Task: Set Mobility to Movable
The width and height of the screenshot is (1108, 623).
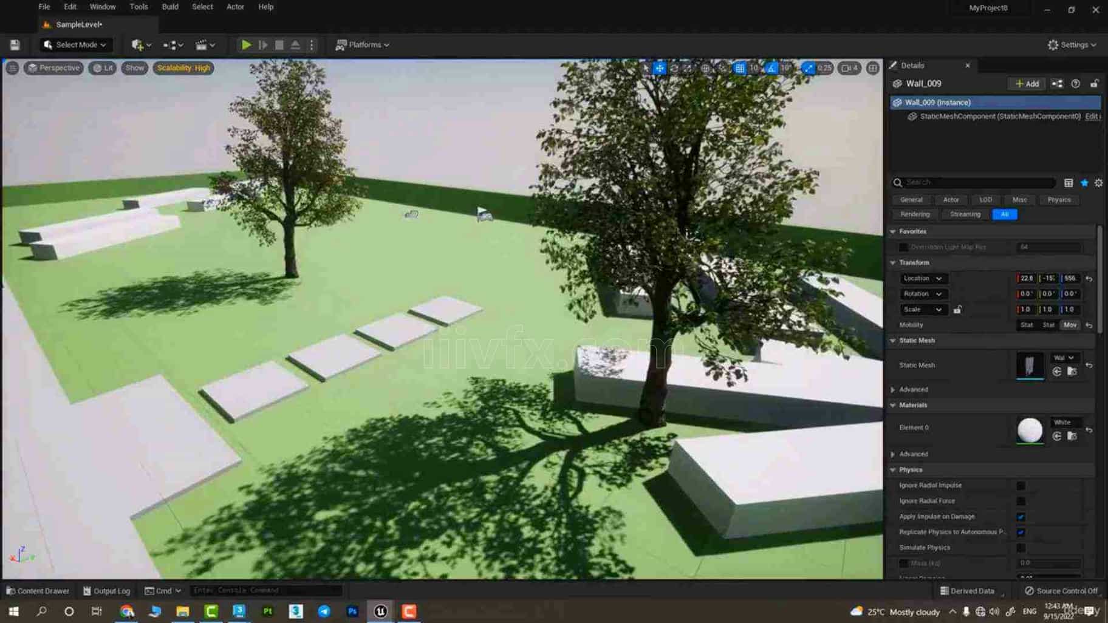Action: point(1070,325)
